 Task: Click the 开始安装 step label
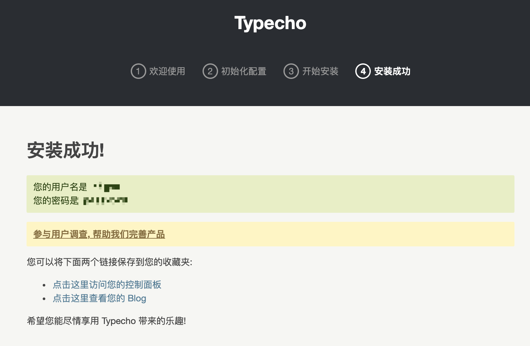tap(320, 71)
